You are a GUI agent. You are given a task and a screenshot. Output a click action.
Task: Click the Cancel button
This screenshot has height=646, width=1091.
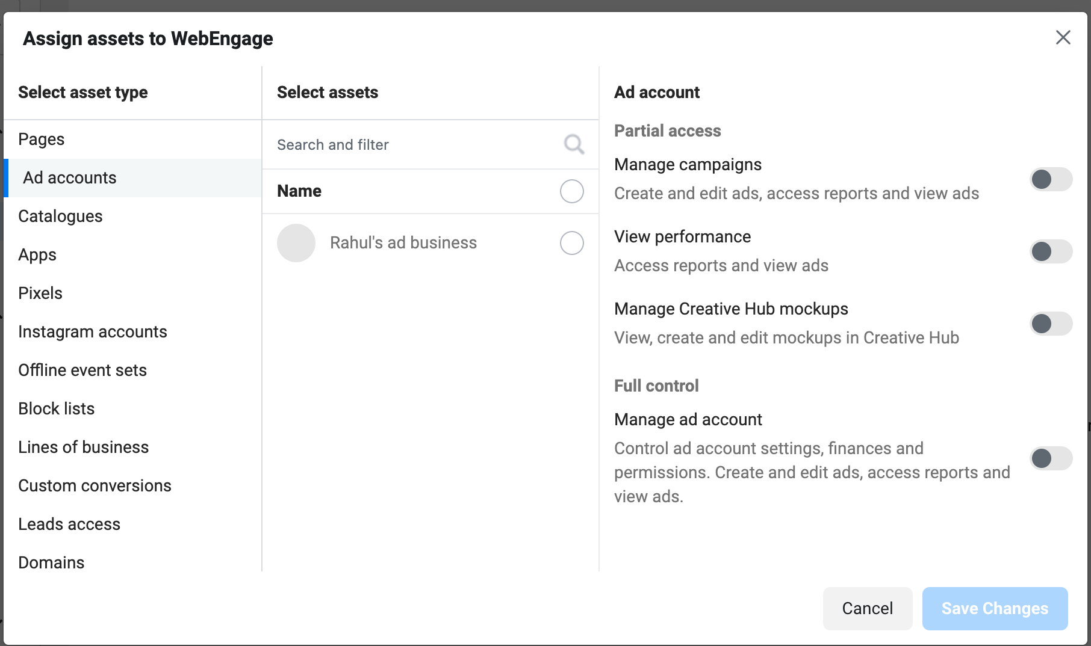(867, 609)
